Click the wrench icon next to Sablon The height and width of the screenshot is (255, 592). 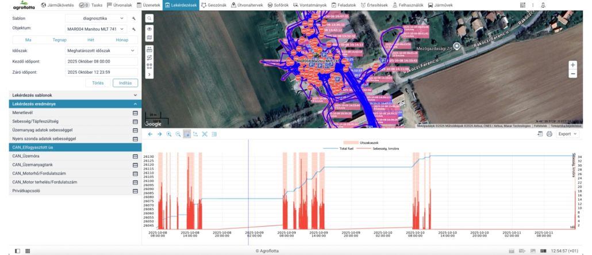[x=133, y=18]
